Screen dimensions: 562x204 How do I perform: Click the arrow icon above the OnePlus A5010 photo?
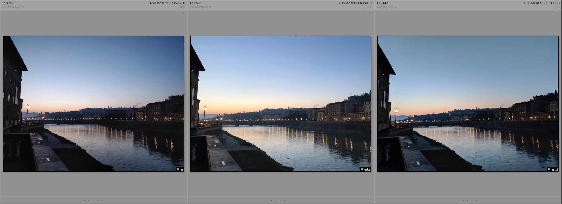point(184,13)
